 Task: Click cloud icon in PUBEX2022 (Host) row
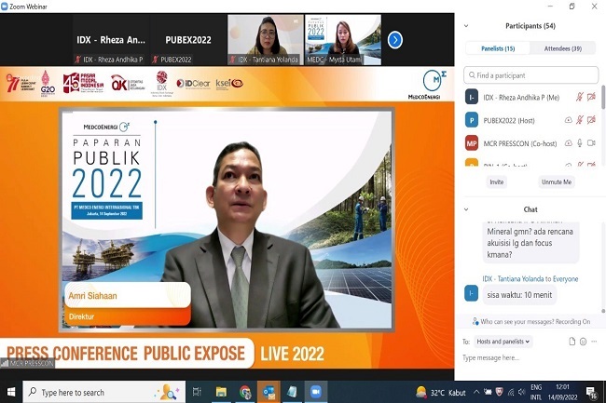point(568,120)
